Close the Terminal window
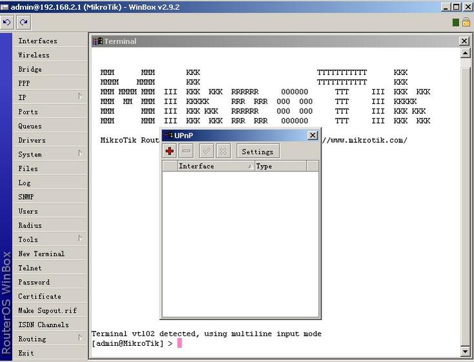Screen dimensions: 474x362 tap(464, 41)
